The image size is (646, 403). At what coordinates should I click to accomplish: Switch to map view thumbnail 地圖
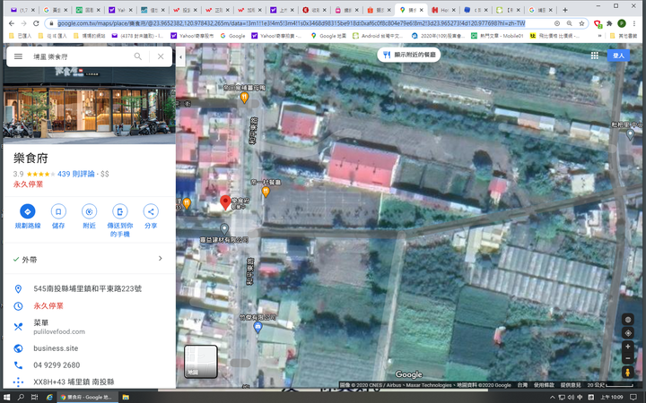[201, 362]
